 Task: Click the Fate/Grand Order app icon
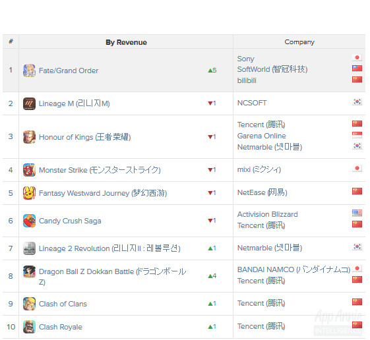point(29,71)
